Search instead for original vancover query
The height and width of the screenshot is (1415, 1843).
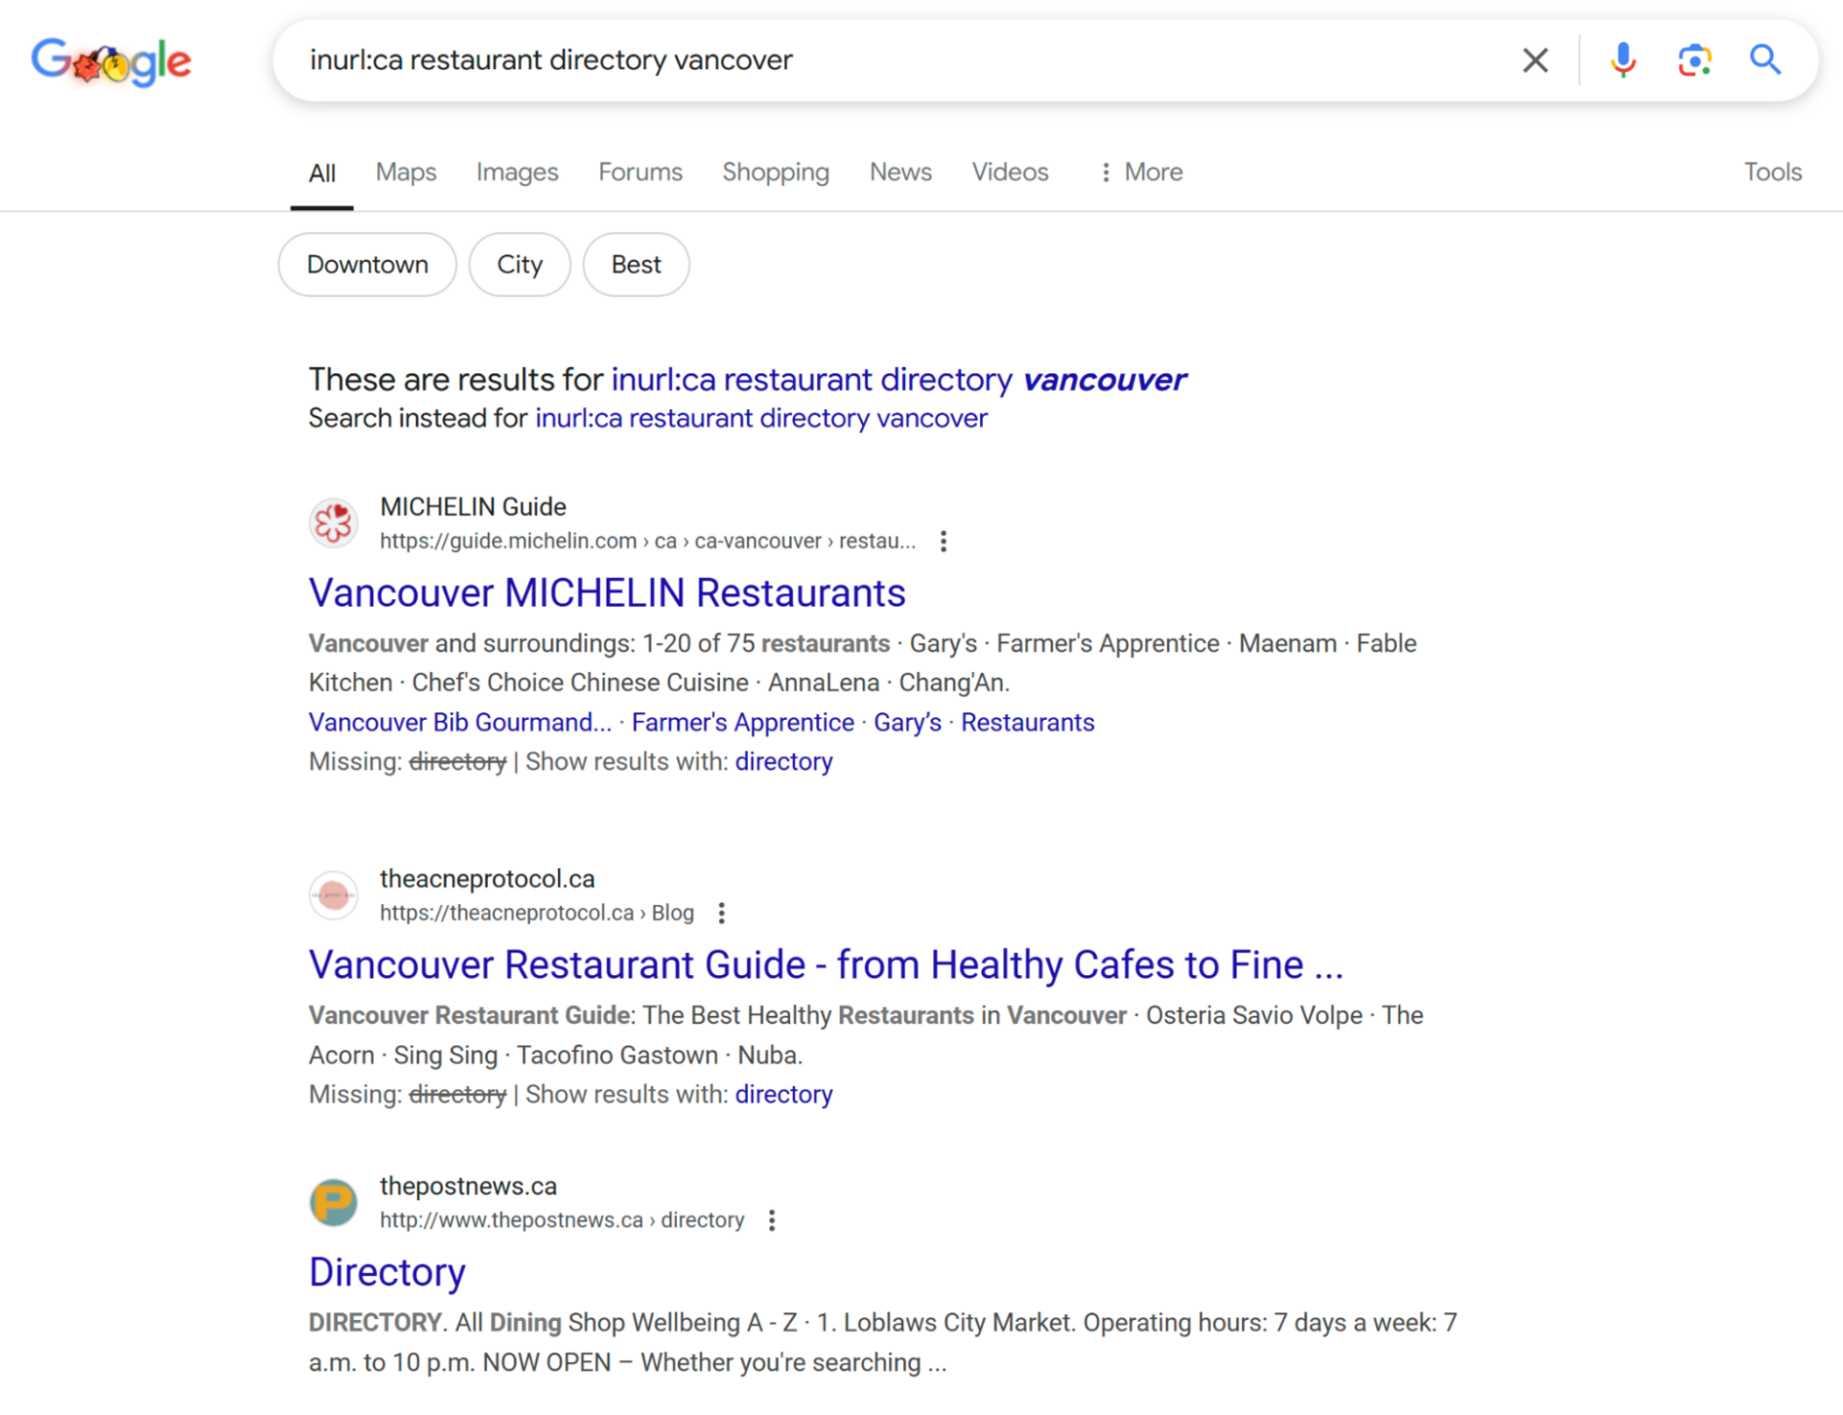tap(761, 419)
